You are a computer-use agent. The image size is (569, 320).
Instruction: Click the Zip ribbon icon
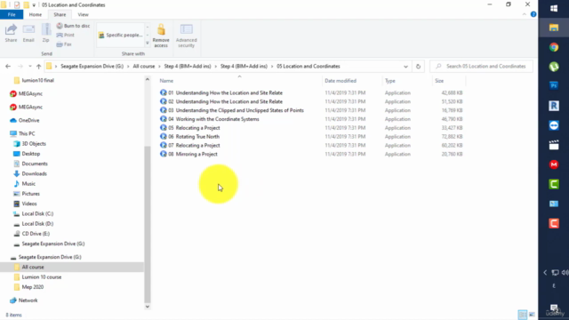coord(45,33)
